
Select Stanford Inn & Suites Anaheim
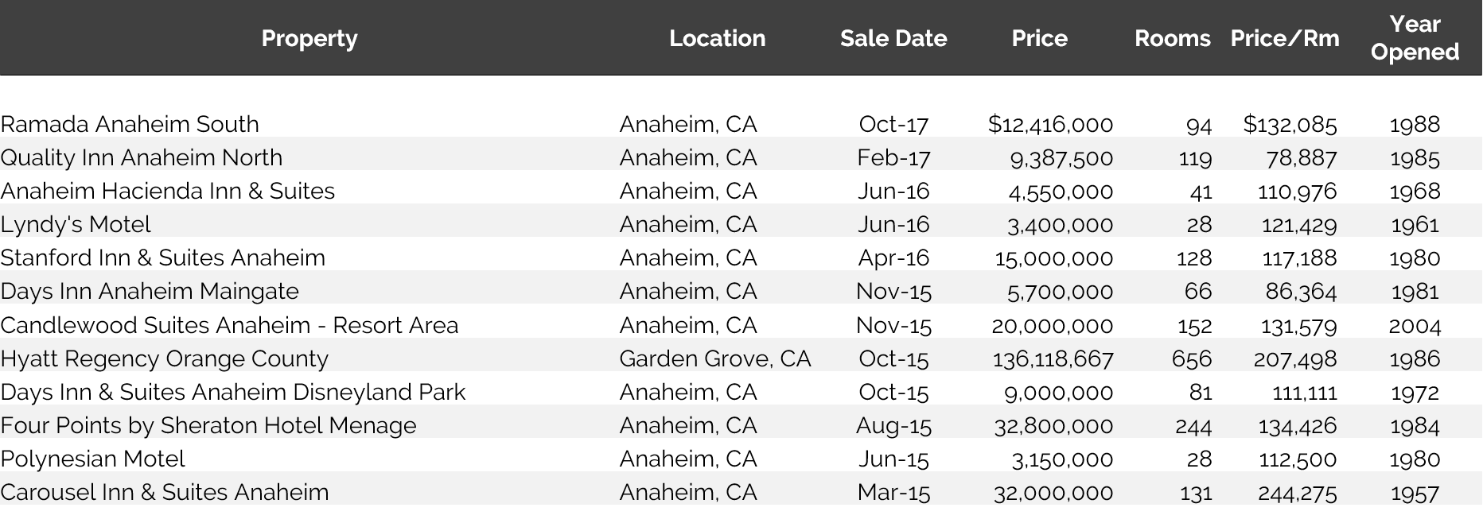point(163,258)
